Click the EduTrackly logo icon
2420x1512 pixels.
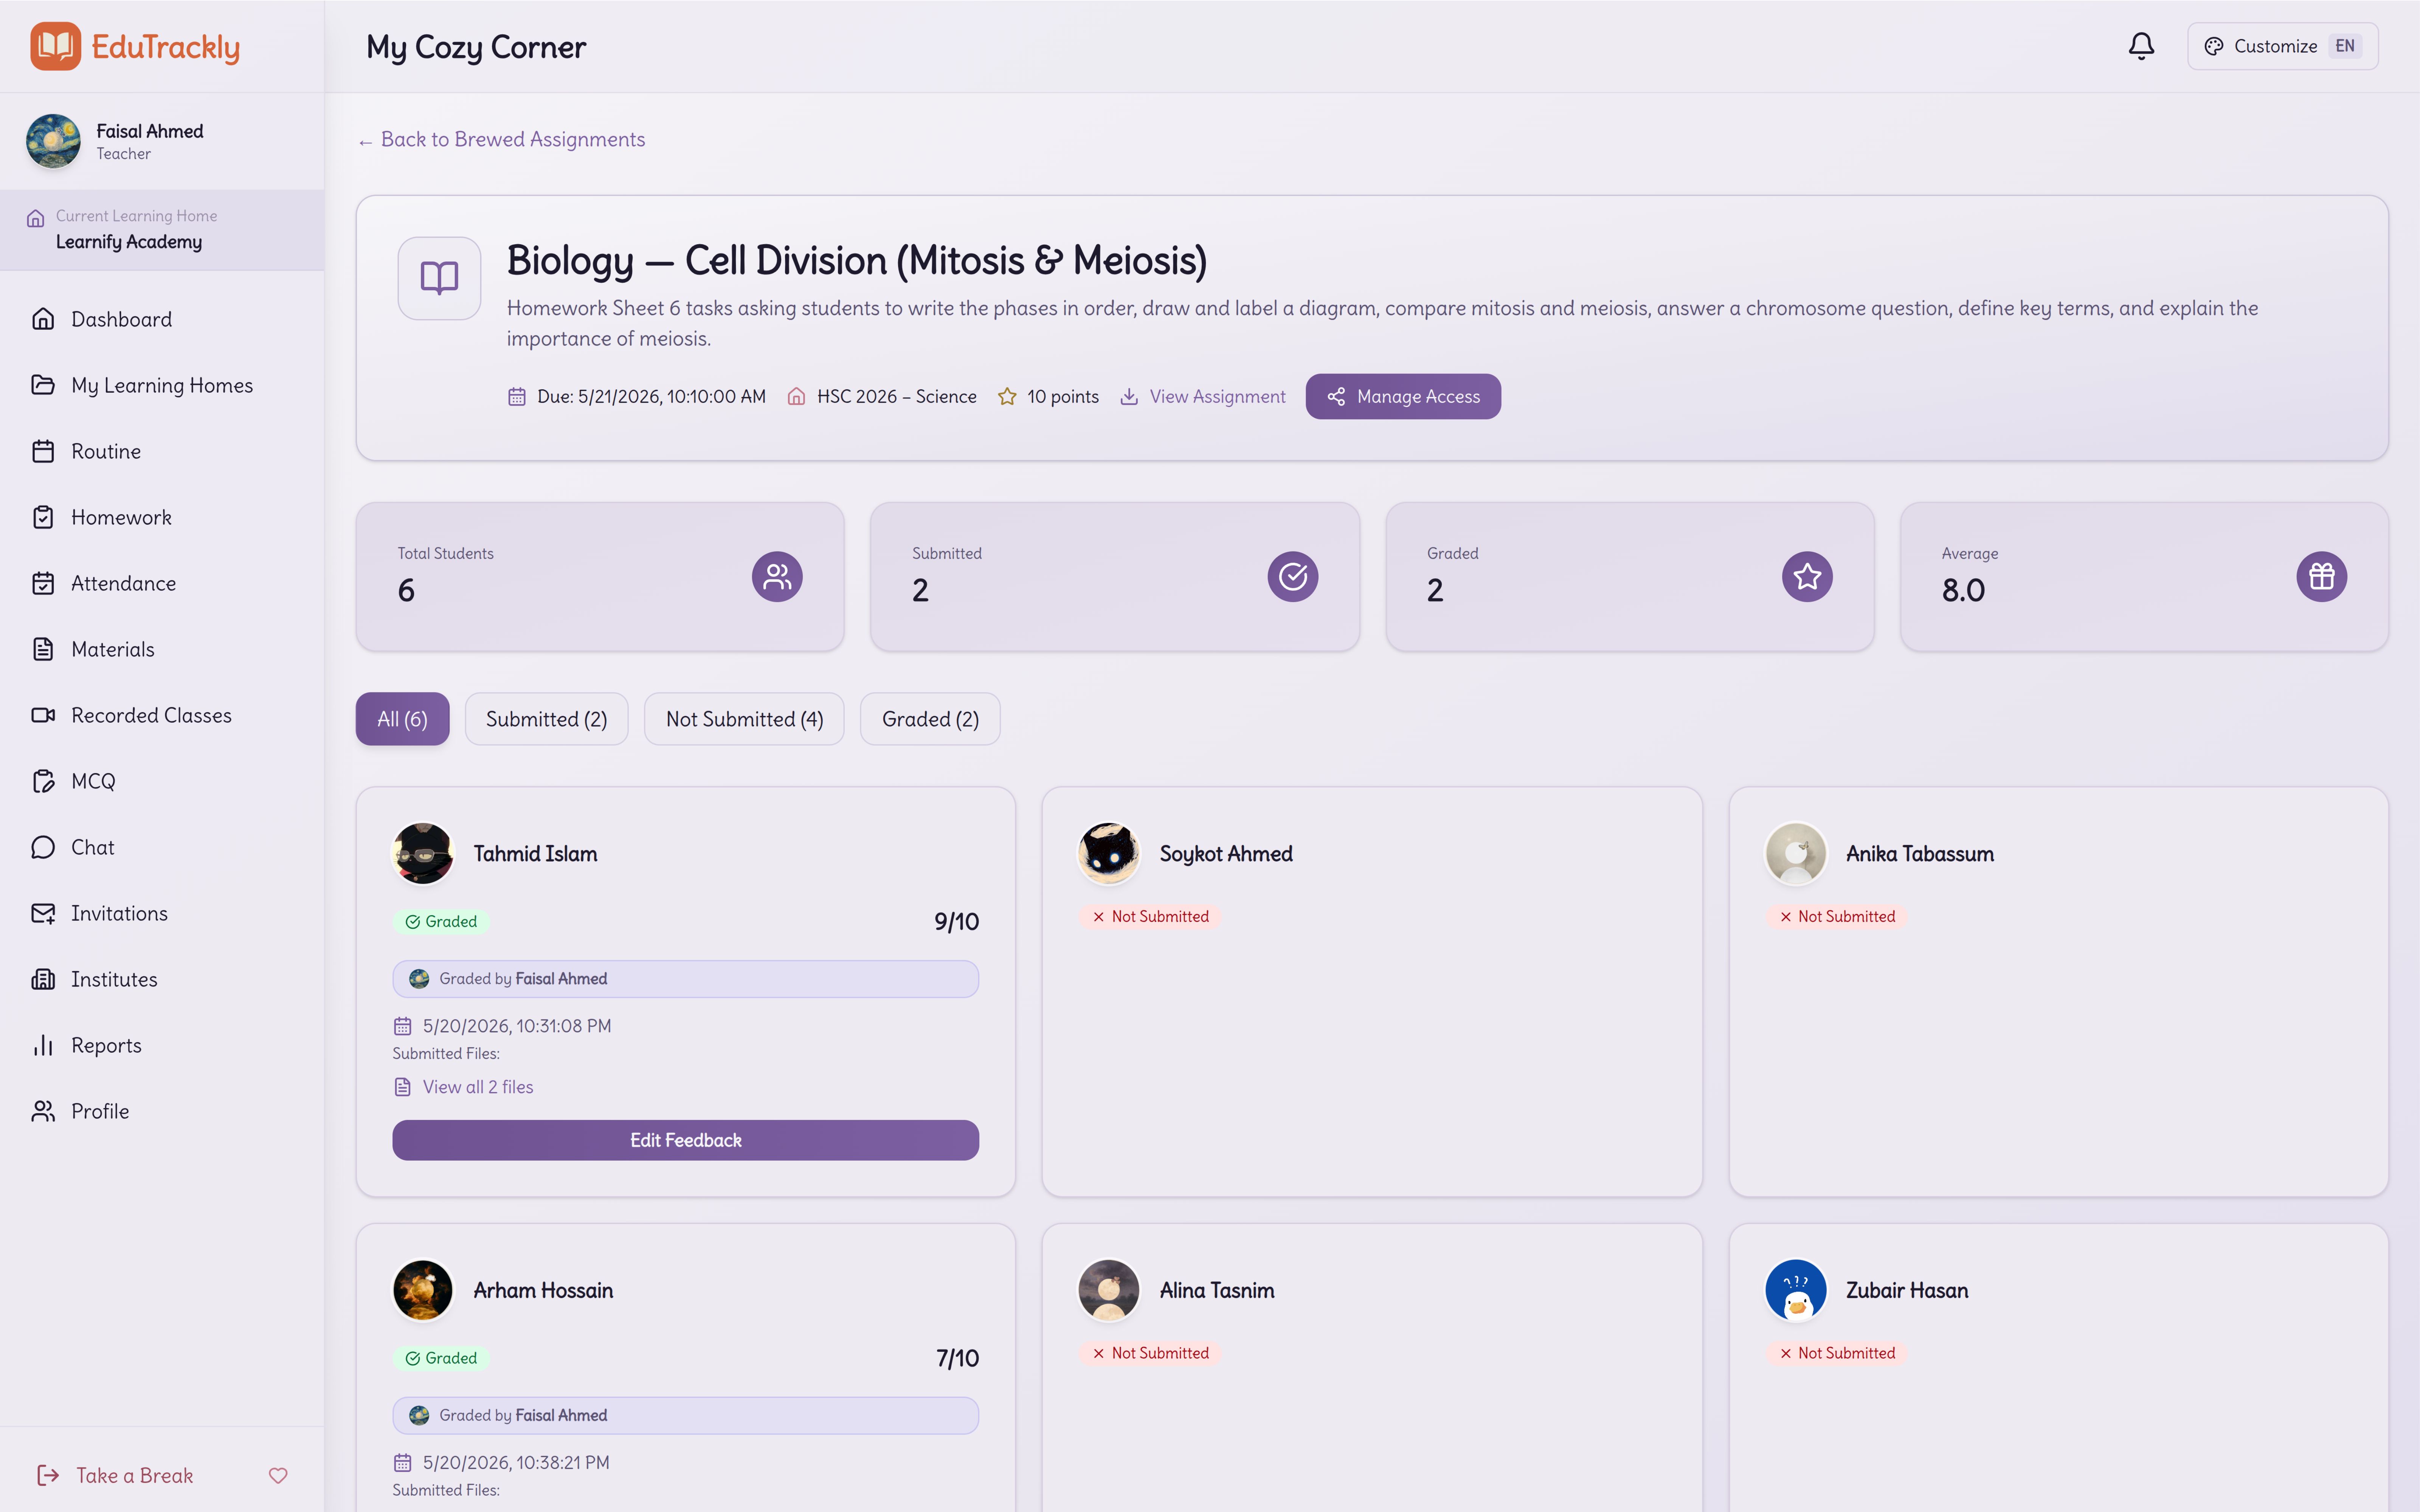[x=55, y=46]
